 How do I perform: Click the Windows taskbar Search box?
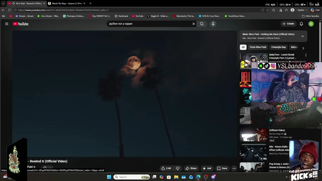132,177
